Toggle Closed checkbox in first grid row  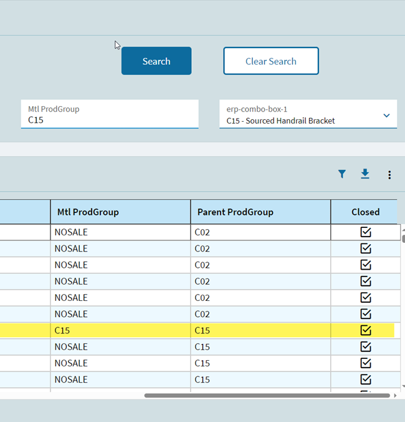coord(366,232)
